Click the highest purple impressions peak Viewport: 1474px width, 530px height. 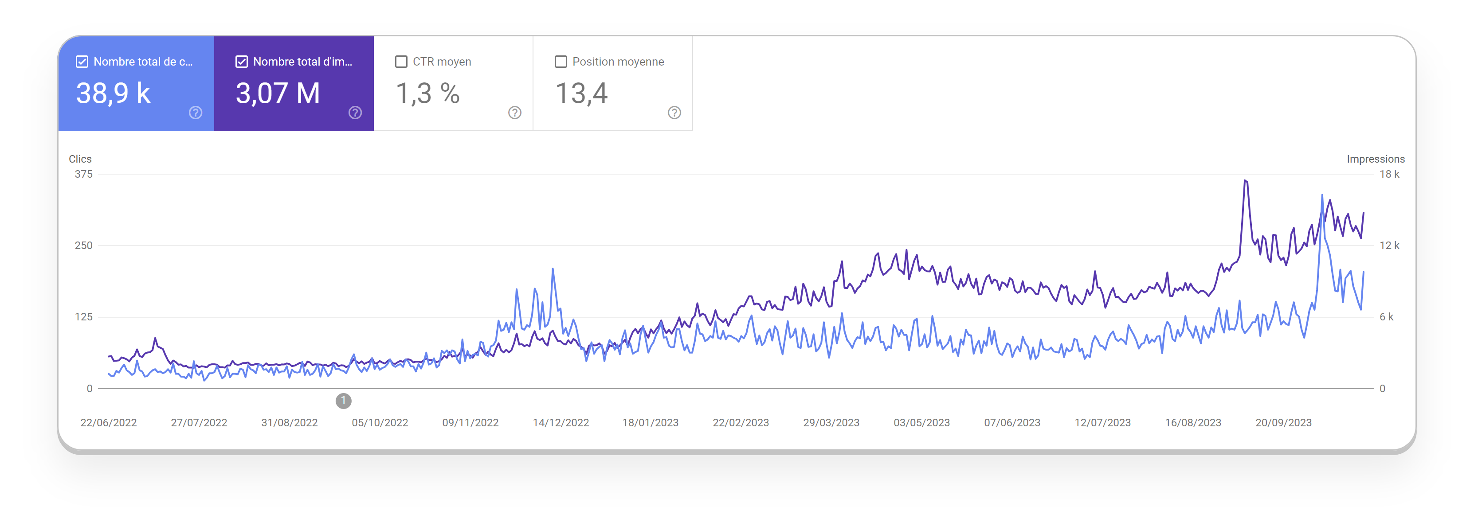[1245, 181]
